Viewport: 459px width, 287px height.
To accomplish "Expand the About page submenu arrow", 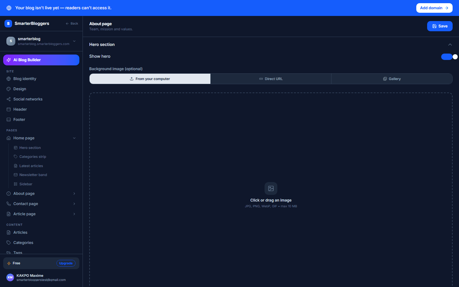I will click(x=74, y=194).
